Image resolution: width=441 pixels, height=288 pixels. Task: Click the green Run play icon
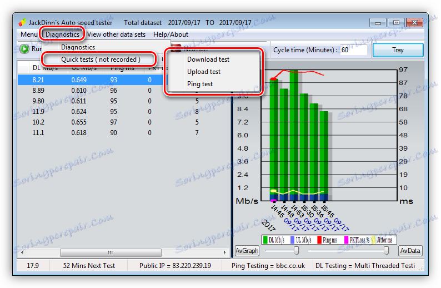(24, 49)
